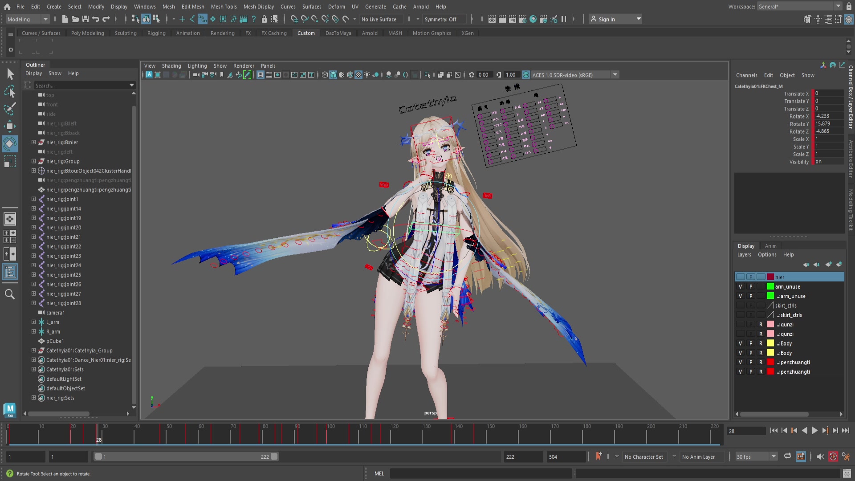
Task: Click the arm_unuse green color swatch
Action: [x=770, y=287]
